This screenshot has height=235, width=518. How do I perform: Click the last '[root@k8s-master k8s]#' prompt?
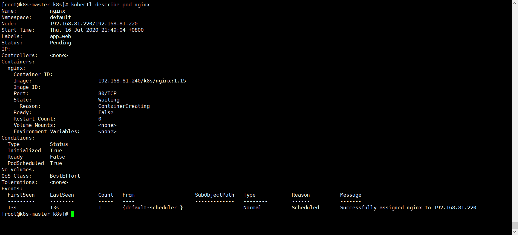pyautogui.click(x=35, y=214)
